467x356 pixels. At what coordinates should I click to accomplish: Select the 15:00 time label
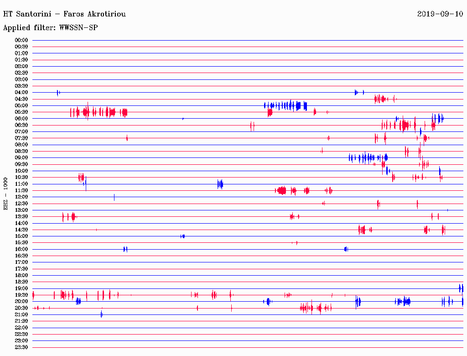[x=21, y=236]
